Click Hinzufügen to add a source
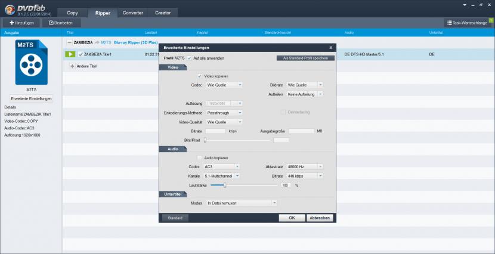This screenshot has height=254, width=495. [x=22, y=23]
